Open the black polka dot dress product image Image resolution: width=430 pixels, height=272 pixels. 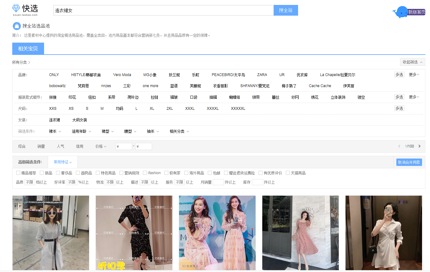[x=134, y=233]
